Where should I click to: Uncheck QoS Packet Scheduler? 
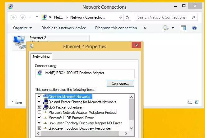39,107
